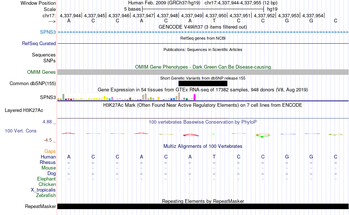This screenshot has height=215, width=349.
Task: Click the black dbSNP variant block
Action: coord(203,83)
